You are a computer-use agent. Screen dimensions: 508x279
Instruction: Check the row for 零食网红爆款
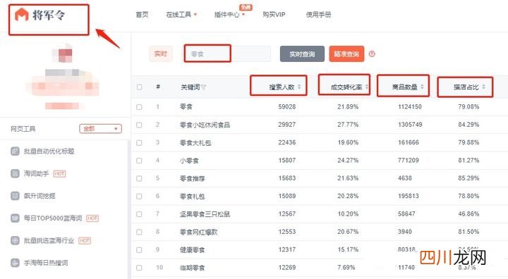tap(139, 232)
